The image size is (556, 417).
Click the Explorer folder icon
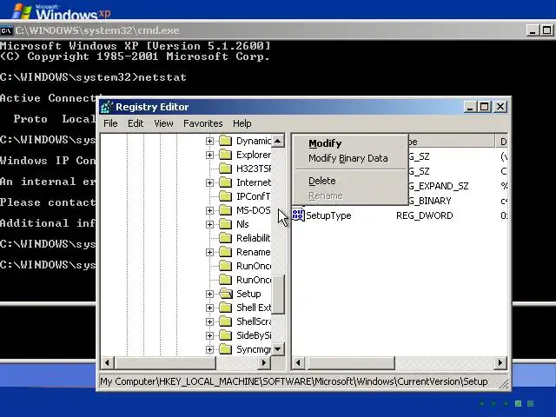pos(225,155)
